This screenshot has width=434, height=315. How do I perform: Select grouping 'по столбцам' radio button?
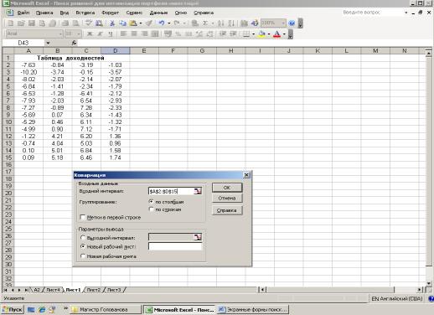(151, 201)
